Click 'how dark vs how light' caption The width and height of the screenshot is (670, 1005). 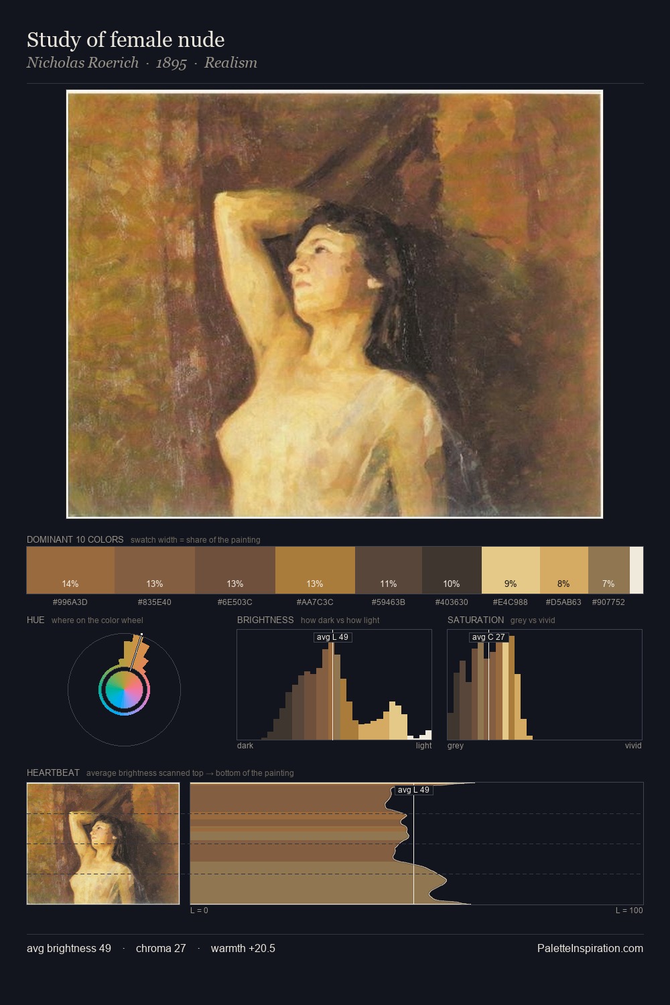[x=340, y=620]
